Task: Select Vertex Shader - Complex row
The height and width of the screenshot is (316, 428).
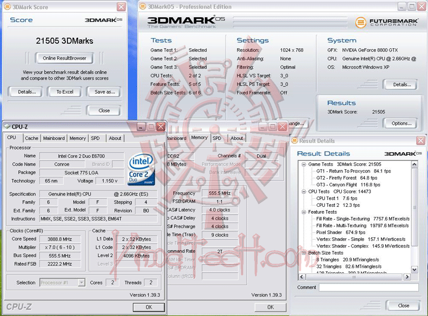Action: point(363,246)
